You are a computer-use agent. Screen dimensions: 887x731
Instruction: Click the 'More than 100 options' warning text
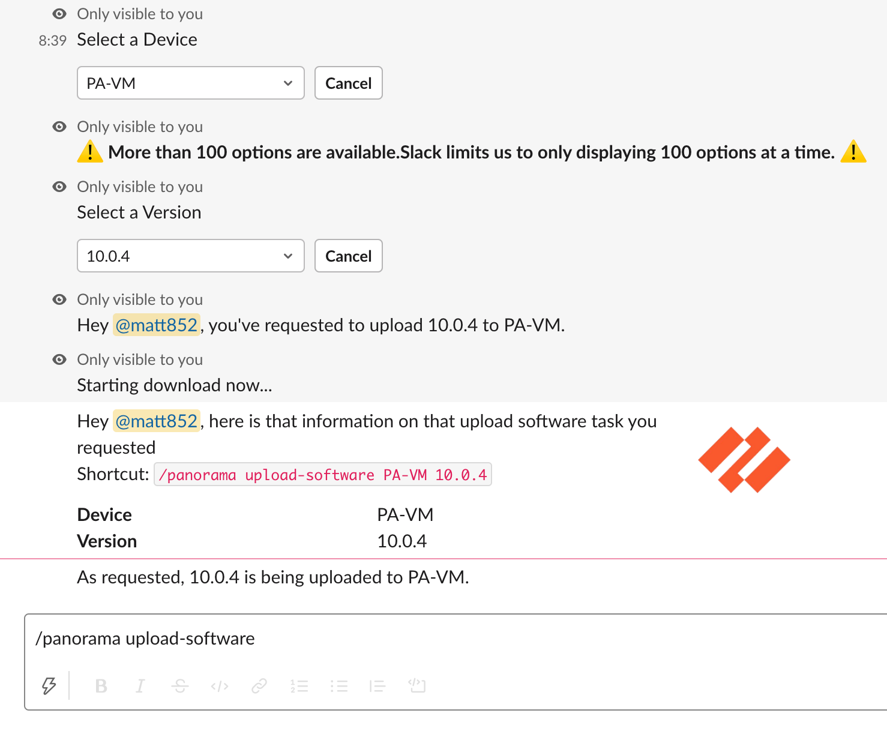click(472, 152)
